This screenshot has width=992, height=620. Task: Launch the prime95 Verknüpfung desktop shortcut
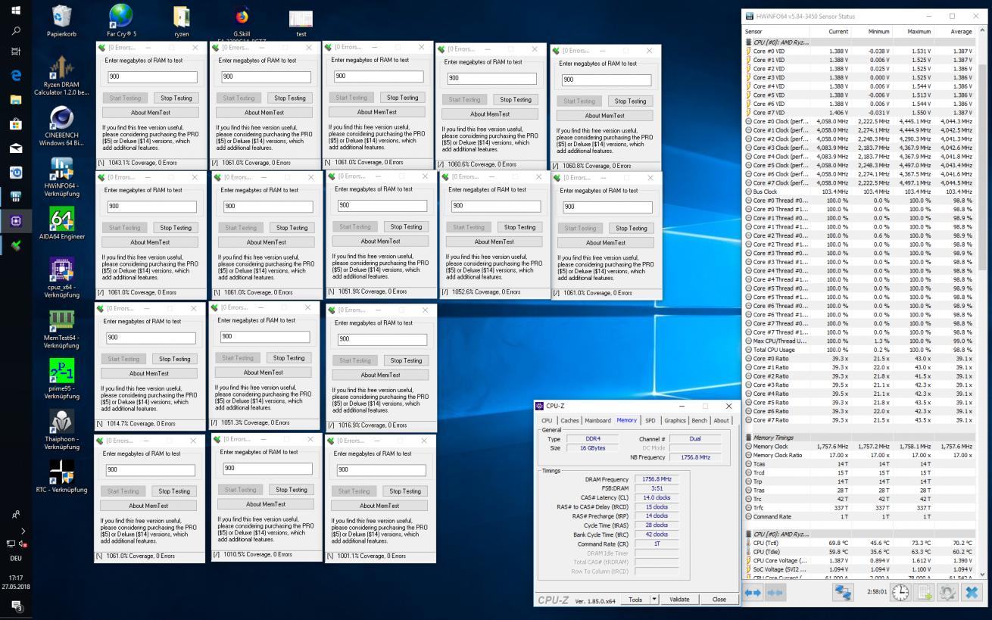coord(61,379)
